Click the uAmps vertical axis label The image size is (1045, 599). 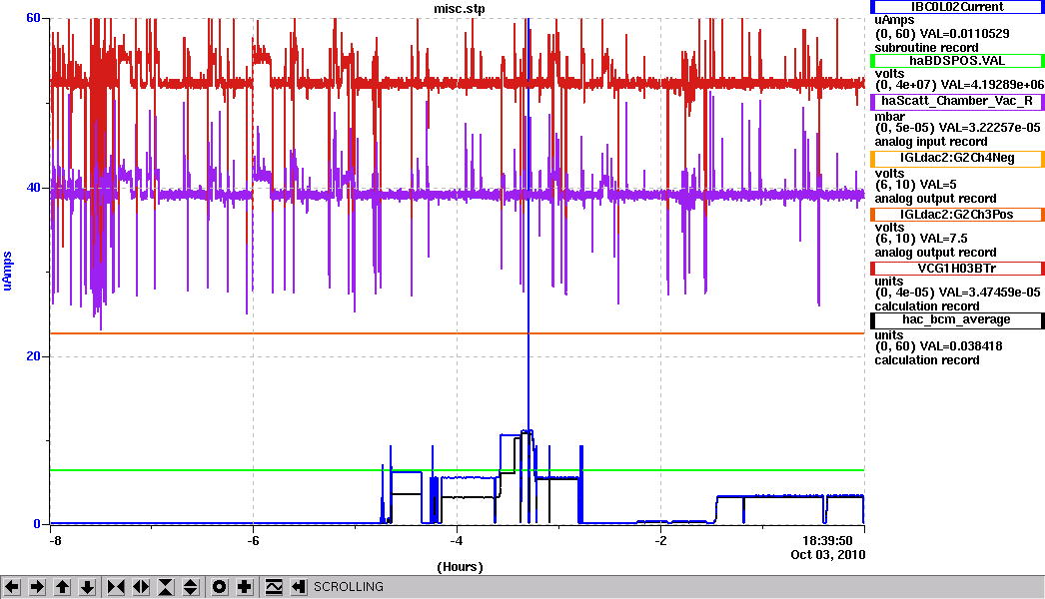(x=8, y=271)
